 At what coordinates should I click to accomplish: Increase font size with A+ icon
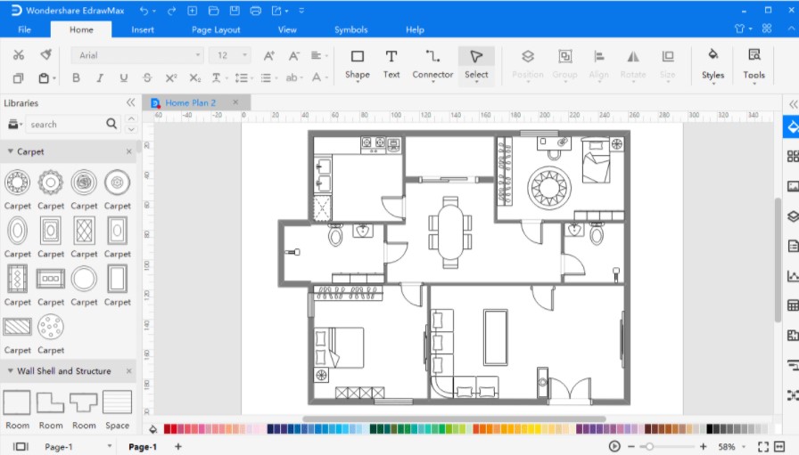(268, 55)
